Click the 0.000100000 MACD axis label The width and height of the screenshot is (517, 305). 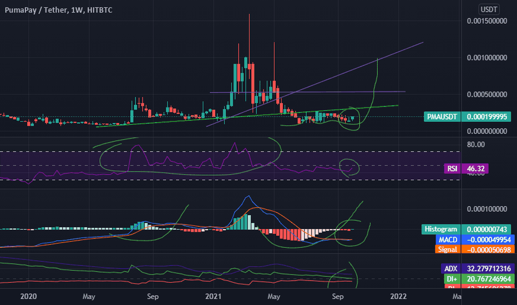[487, 209]
